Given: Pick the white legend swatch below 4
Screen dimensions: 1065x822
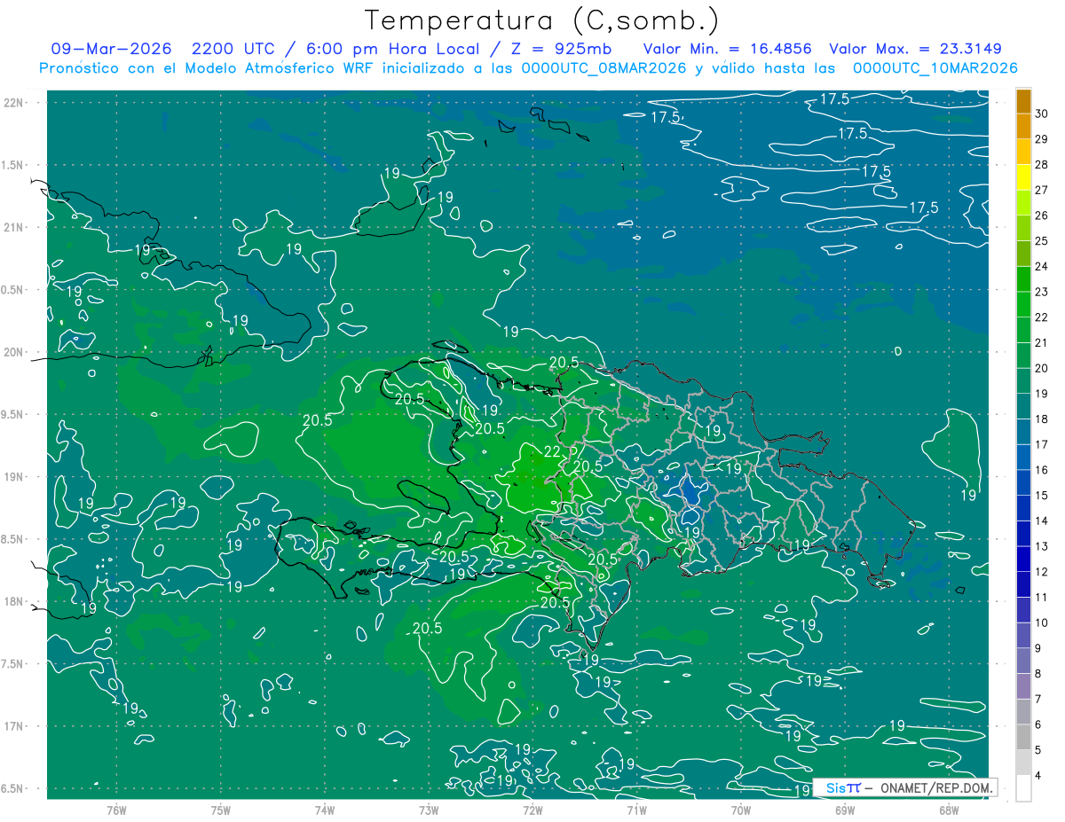Looking at the screenshot, I should 1023,788.
